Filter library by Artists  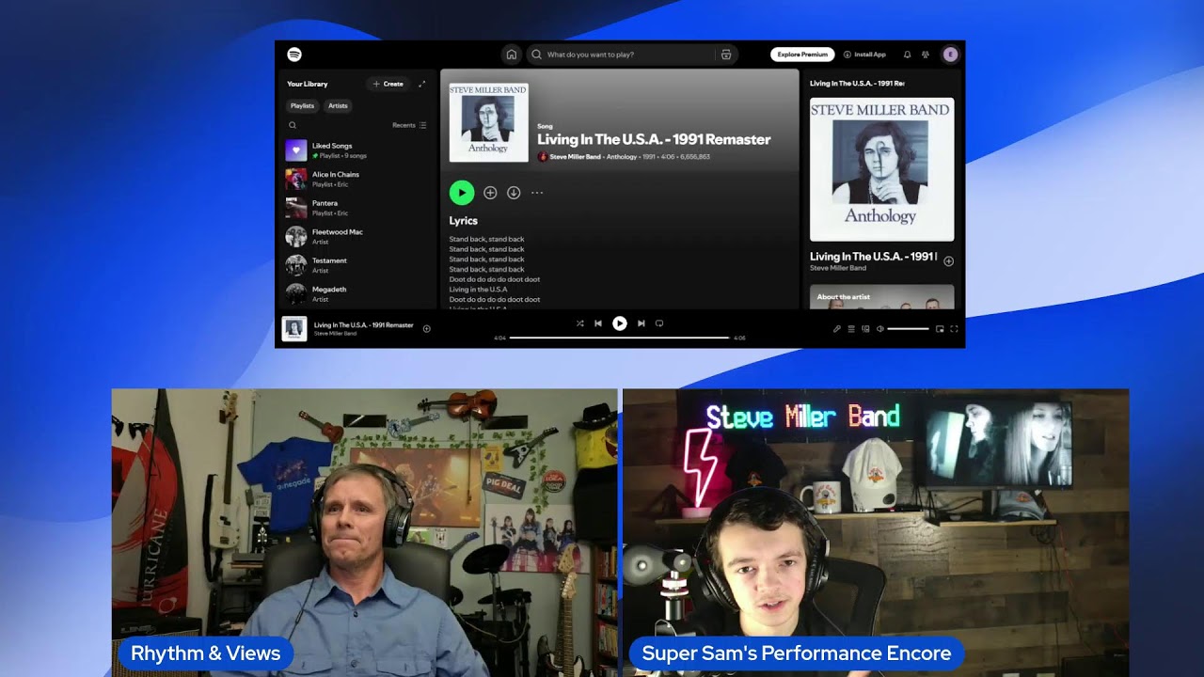pyautogui.click(x=338, y=106)
